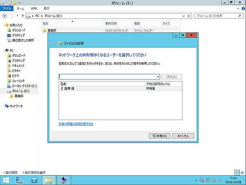Viewport: 246px width, 185px height.
Task: Toggle the IME input mode A indicator
Action: (220, 180)
